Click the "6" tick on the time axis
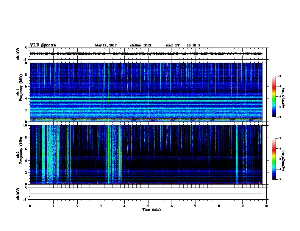300x231 pixels. pos(172,206)
